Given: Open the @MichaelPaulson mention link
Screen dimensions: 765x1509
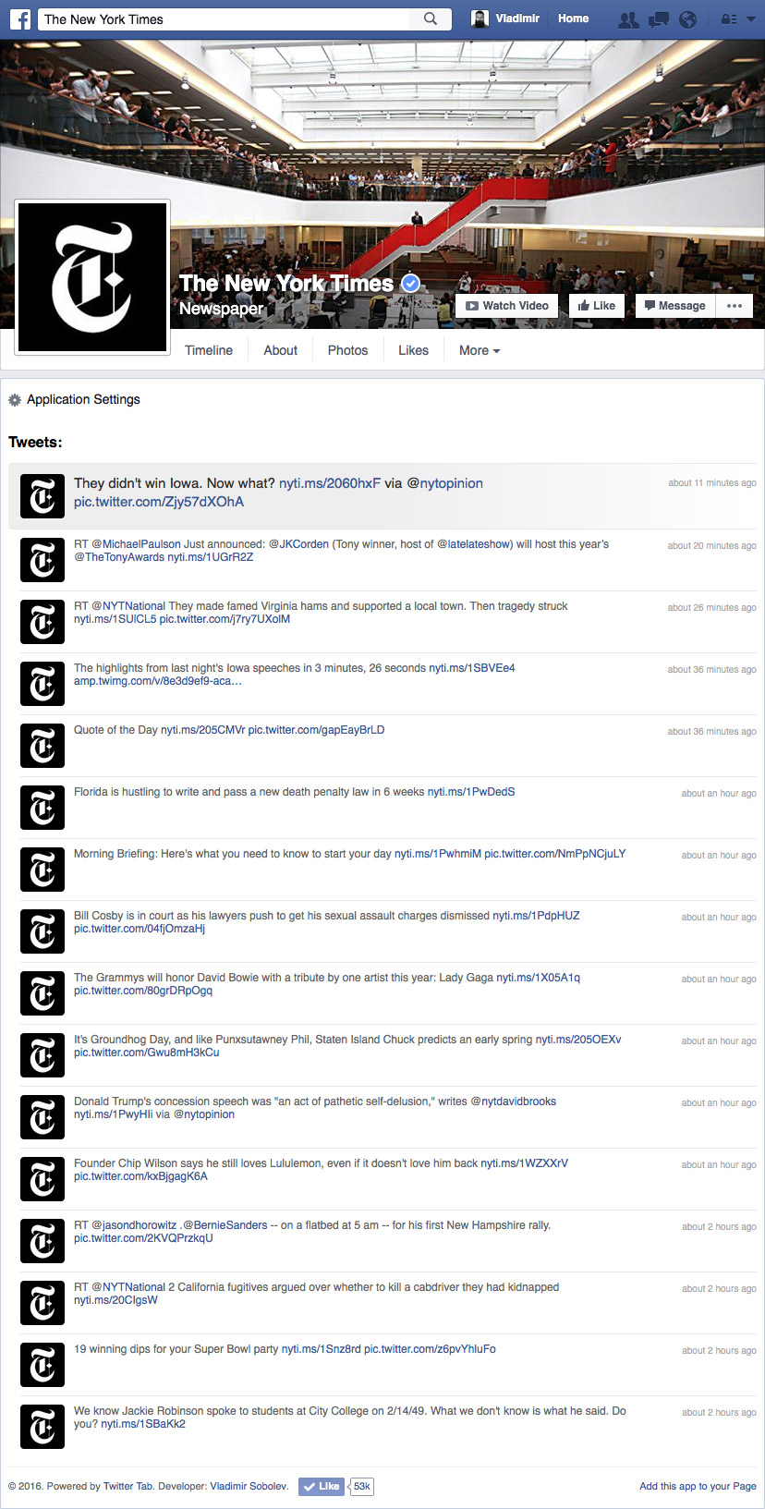Looking at the screenshot, I should click(x=136, y=544).
